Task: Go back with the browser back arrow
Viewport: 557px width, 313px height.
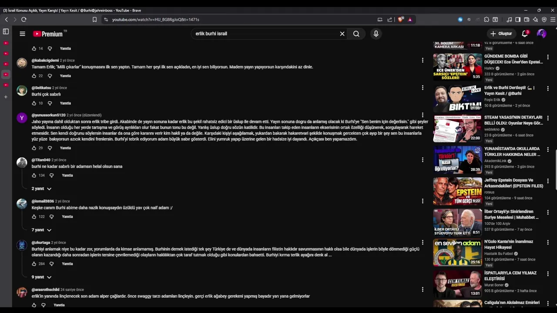Action: [x=6, y=20]
